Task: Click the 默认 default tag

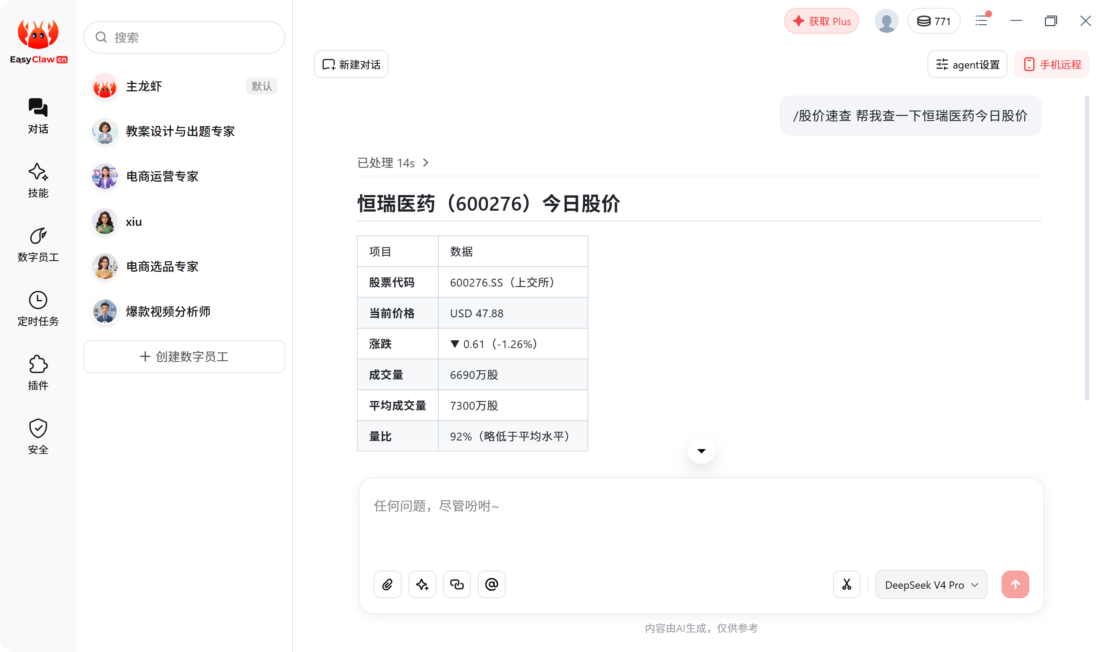Action: (261, 86)
